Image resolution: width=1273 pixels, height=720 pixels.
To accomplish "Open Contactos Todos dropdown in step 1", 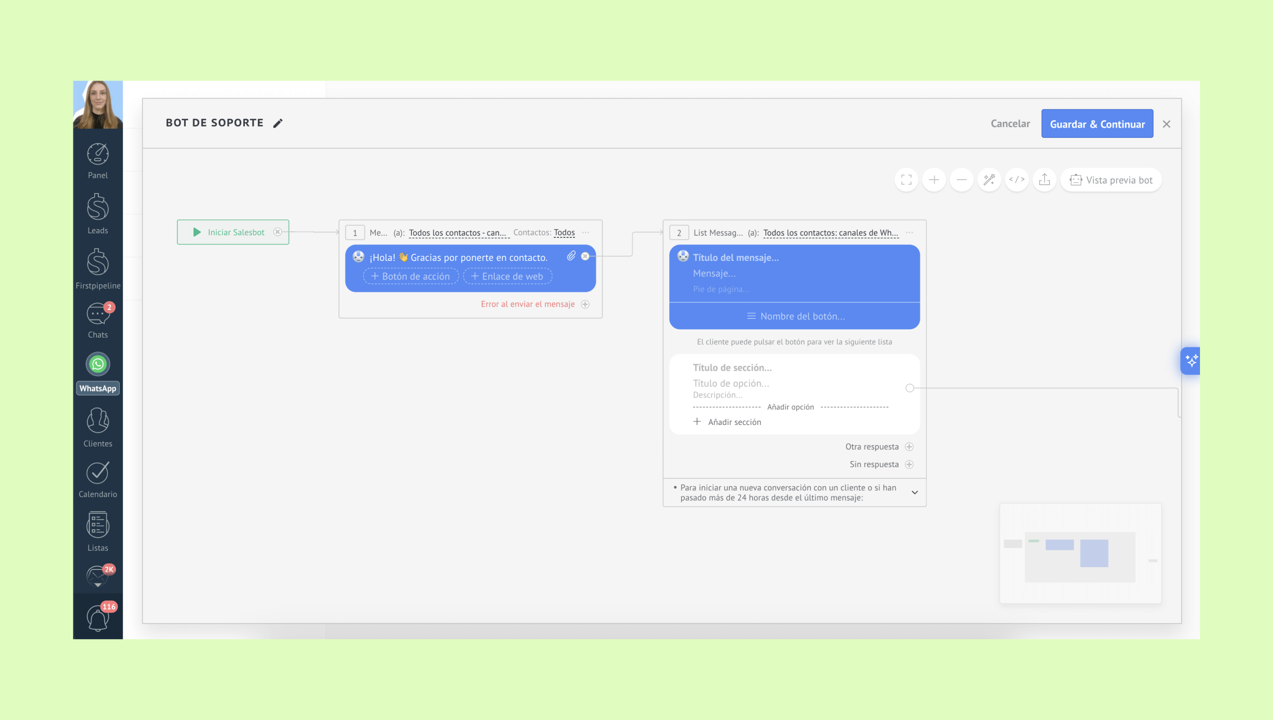I will (x=564, y=232).
